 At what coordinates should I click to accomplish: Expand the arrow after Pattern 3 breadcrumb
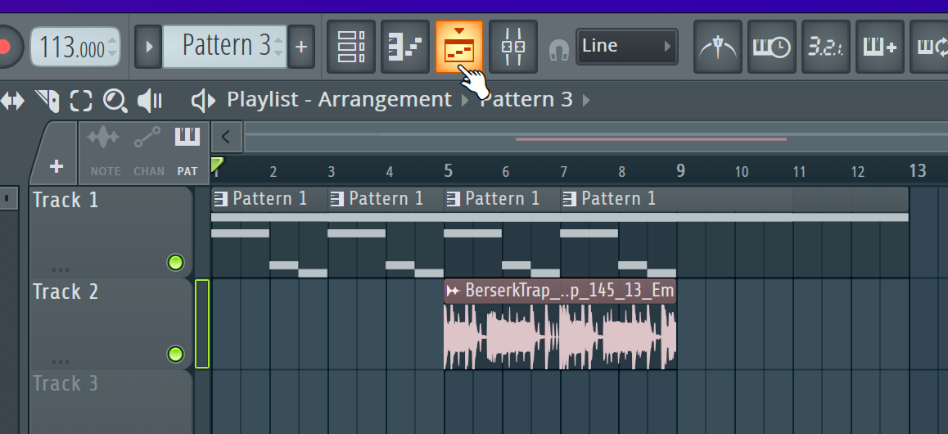tap(585, 101)
